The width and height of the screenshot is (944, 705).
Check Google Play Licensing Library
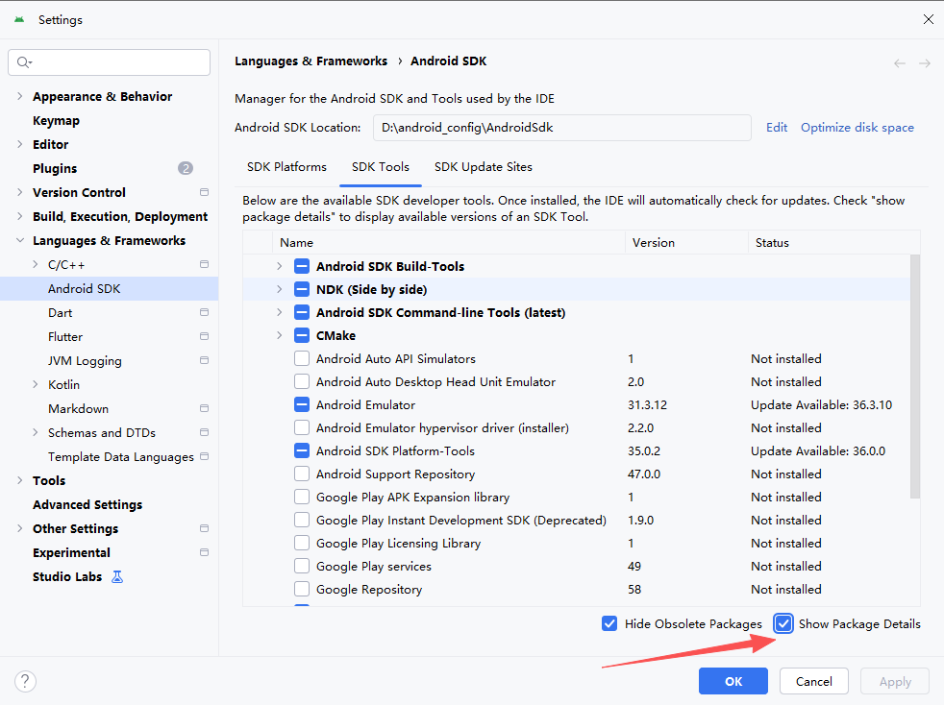tap(302, 544)
